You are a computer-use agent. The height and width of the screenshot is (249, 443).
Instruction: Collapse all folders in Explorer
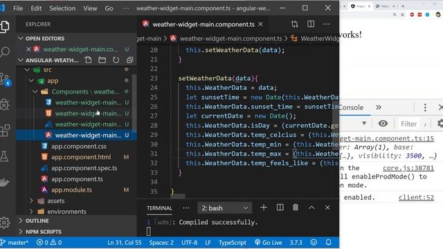(129, 60)
